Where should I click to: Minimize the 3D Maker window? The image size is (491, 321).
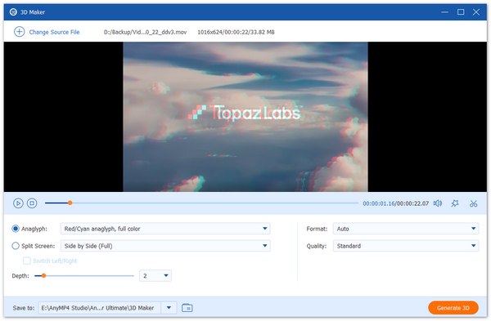click(x=444, y=12)
